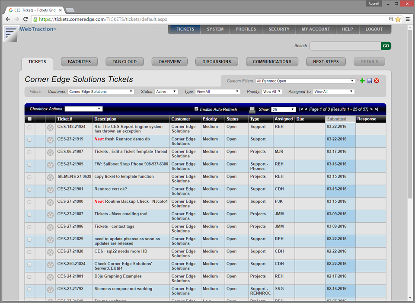This screenshot has height=303, width=415.
Task: Select ticket CES-27-21919 checkbox
Action: [x=29, y=140]
